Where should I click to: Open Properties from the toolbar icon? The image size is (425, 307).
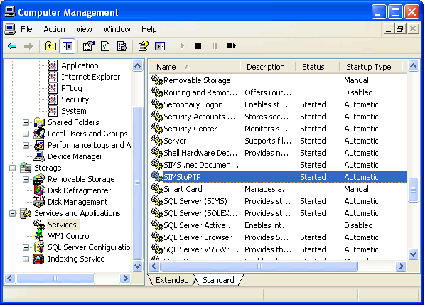click(89, 46)
